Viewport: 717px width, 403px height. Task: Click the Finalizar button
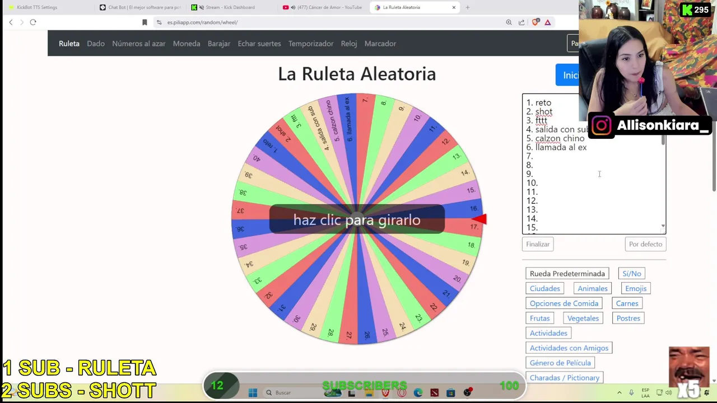[x=538, y=244]
